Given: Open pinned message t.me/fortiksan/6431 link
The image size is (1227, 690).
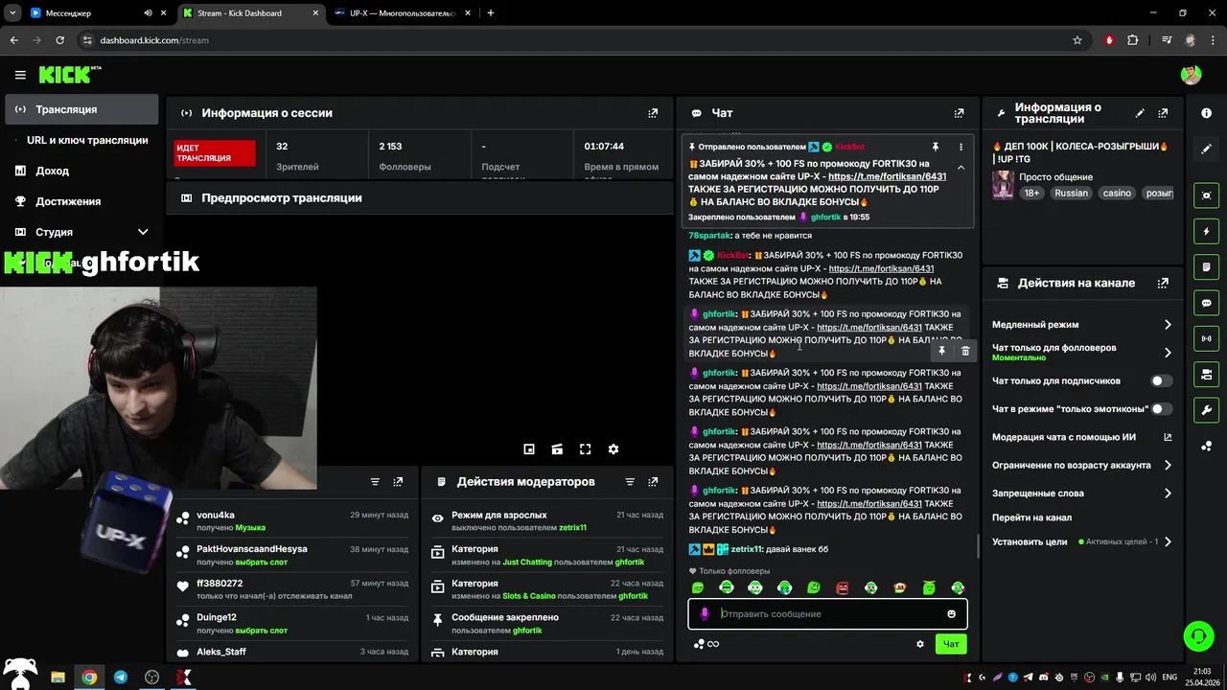Looking at the screenshot, I should click(x=887, y=176).
